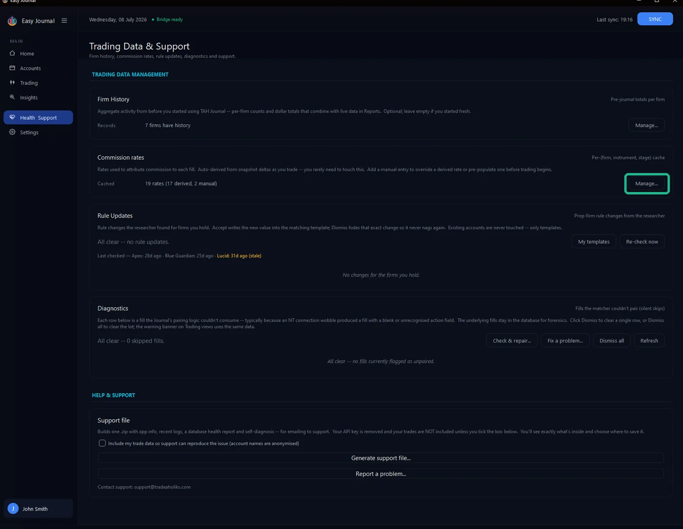The height and width of the screenshot is (529, 683).
Task: Click the Bridge ready status text
Action: tap(170, 19)
